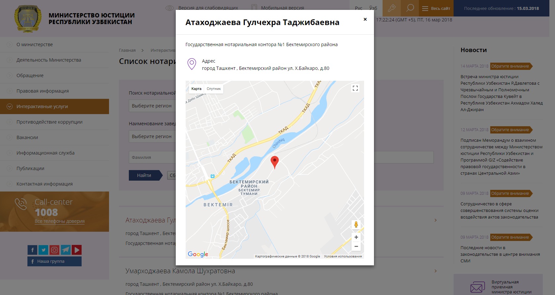Open the first Выберите регион dropdown

click(x=152, y=106)
